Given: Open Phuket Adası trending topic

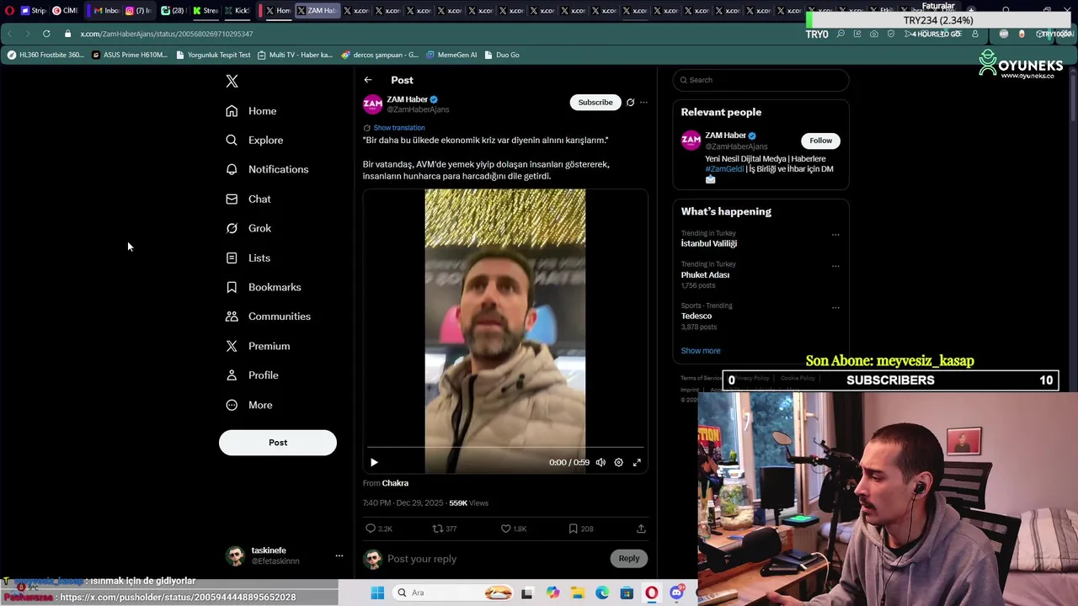Looking at the screenshot, I should click(x=705, y=274).
